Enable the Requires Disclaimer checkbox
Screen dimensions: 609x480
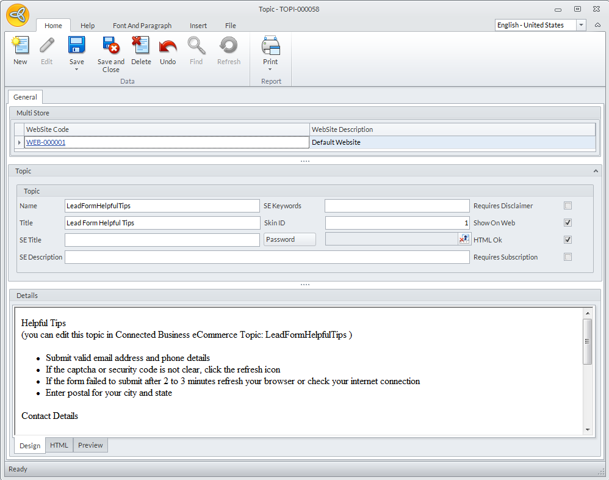pos(568,206)
